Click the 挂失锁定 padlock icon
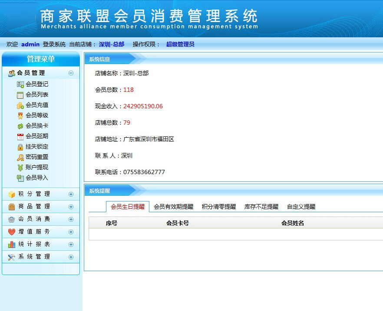 coord(20,147)
